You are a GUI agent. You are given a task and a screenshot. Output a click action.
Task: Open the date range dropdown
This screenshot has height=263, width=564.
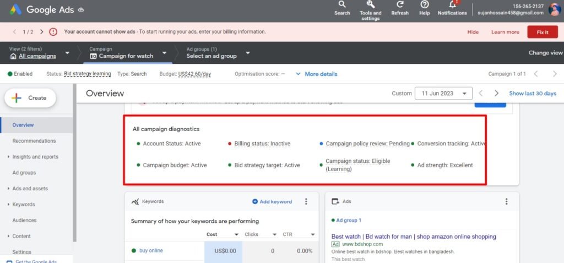[x=443, y=94]
